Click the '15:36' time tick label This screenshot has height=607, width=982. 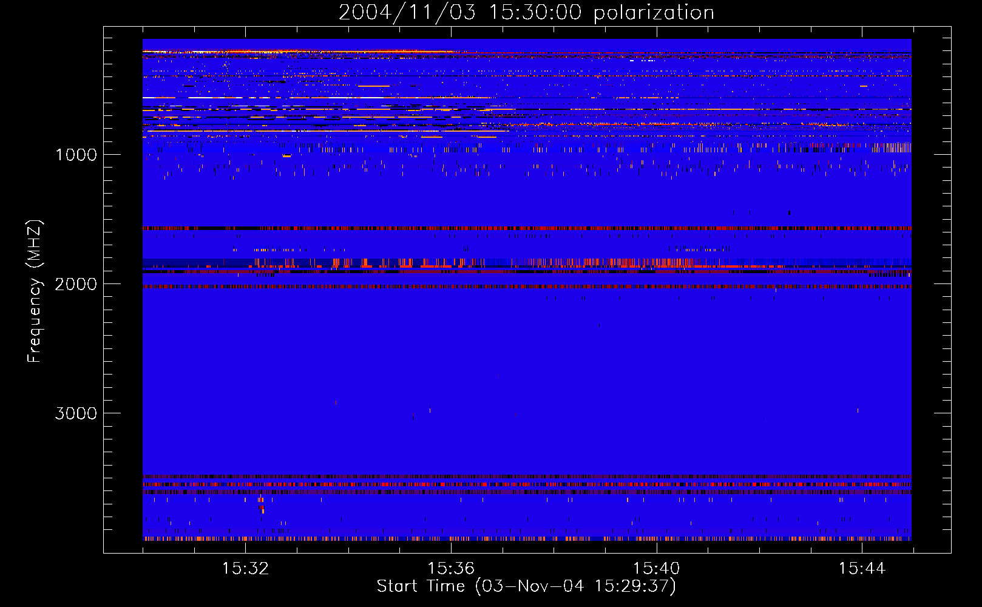coord(451,569)
